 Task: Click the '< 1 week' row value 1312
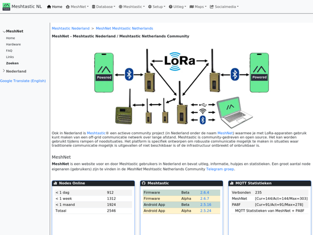click(x=111, y=199)
